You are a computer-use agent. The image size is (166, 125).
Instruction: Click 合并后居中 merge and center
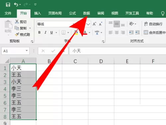click(x=155, y=32)
